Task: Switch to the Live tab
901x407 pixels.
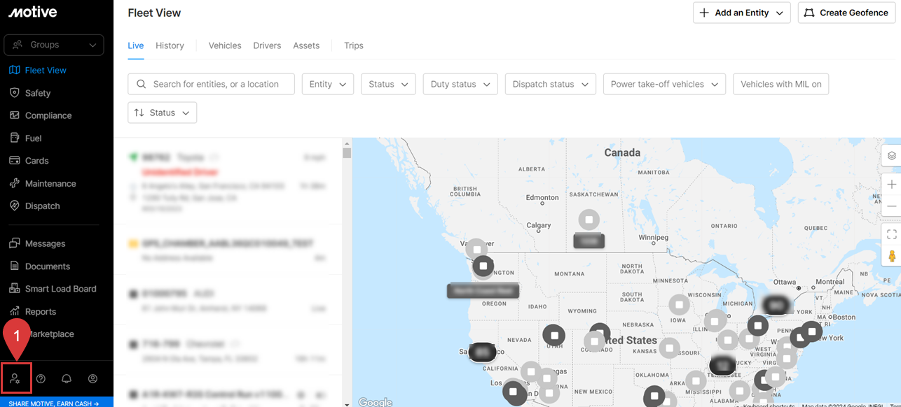Action: click(x=136, y=45)
